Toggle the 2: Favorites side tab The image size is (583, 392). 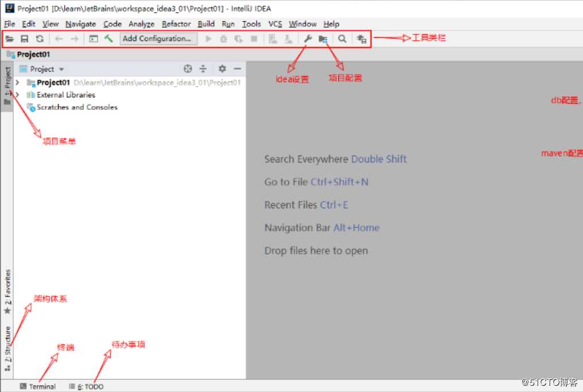coord(7,291)
